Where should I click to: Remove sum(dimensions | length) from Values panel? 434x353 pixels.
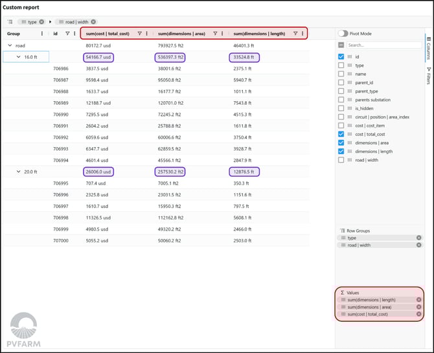point(419,300)
